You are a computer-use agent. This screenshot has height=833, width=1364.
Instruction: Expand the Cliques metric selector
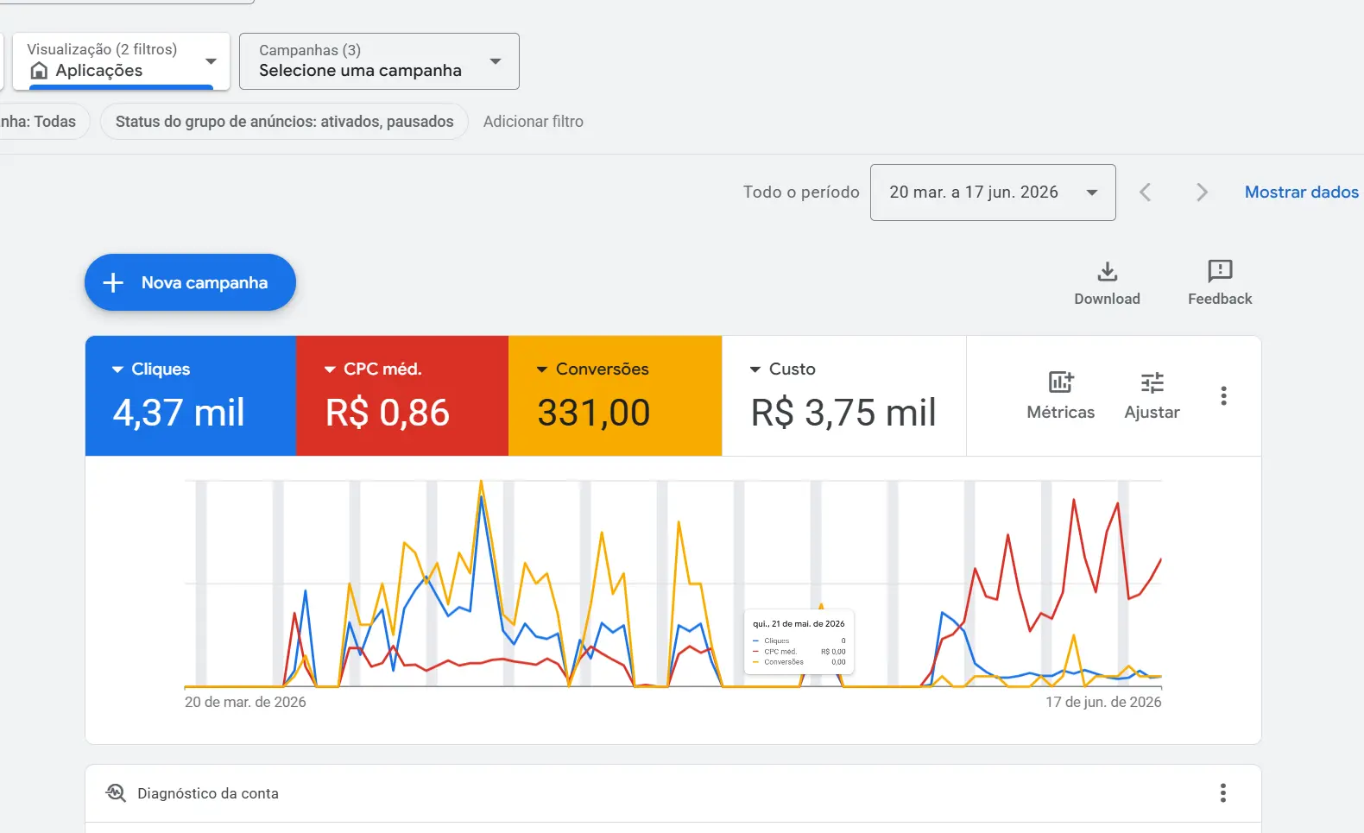(x=117, y=369)
